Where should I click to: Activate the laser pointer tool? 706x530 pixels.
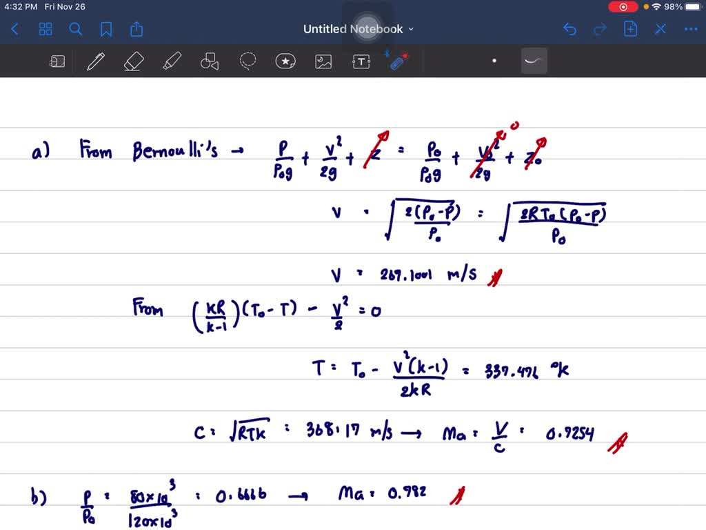pyautogui.click(x=398, y=61)
